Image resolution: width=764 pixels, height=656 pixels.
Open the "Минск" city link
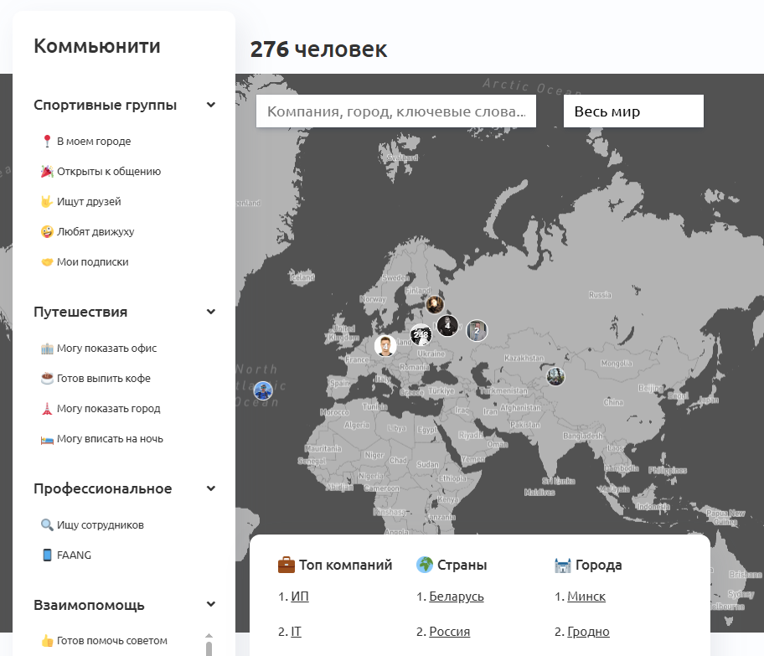pyautogui.click(x=586, y=597)
